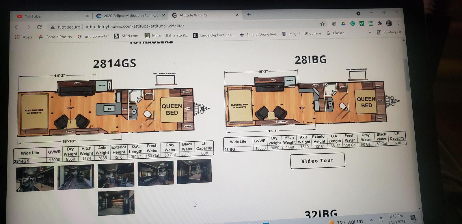
Task: Expand the Chrome three-dot menu
Action: tap(398, 23)
